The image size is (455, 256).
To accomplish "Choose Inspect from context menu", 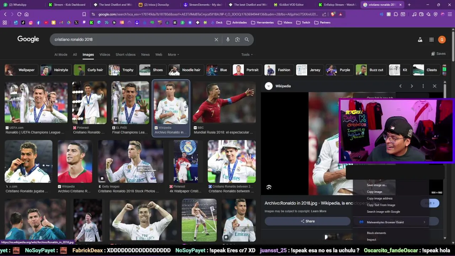I will 371,240.
